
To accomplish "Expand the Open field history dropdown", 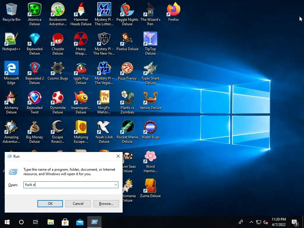I will tap(116, 185).
